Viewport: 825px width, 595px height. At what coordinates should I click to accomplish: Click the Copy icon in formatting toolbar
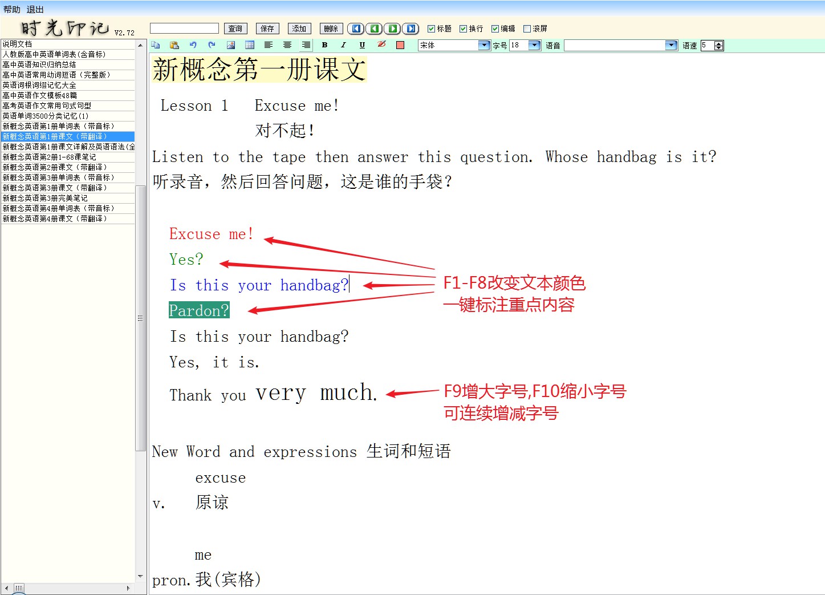pos(156,45)
